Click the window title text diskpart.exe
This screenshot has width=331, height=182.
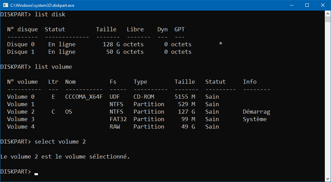tap(42, 5)
